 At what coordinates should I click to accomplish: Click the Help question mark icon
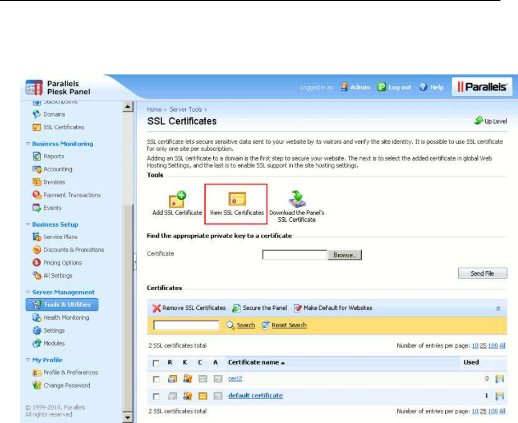pyautogui.click(x=423, y=86)
